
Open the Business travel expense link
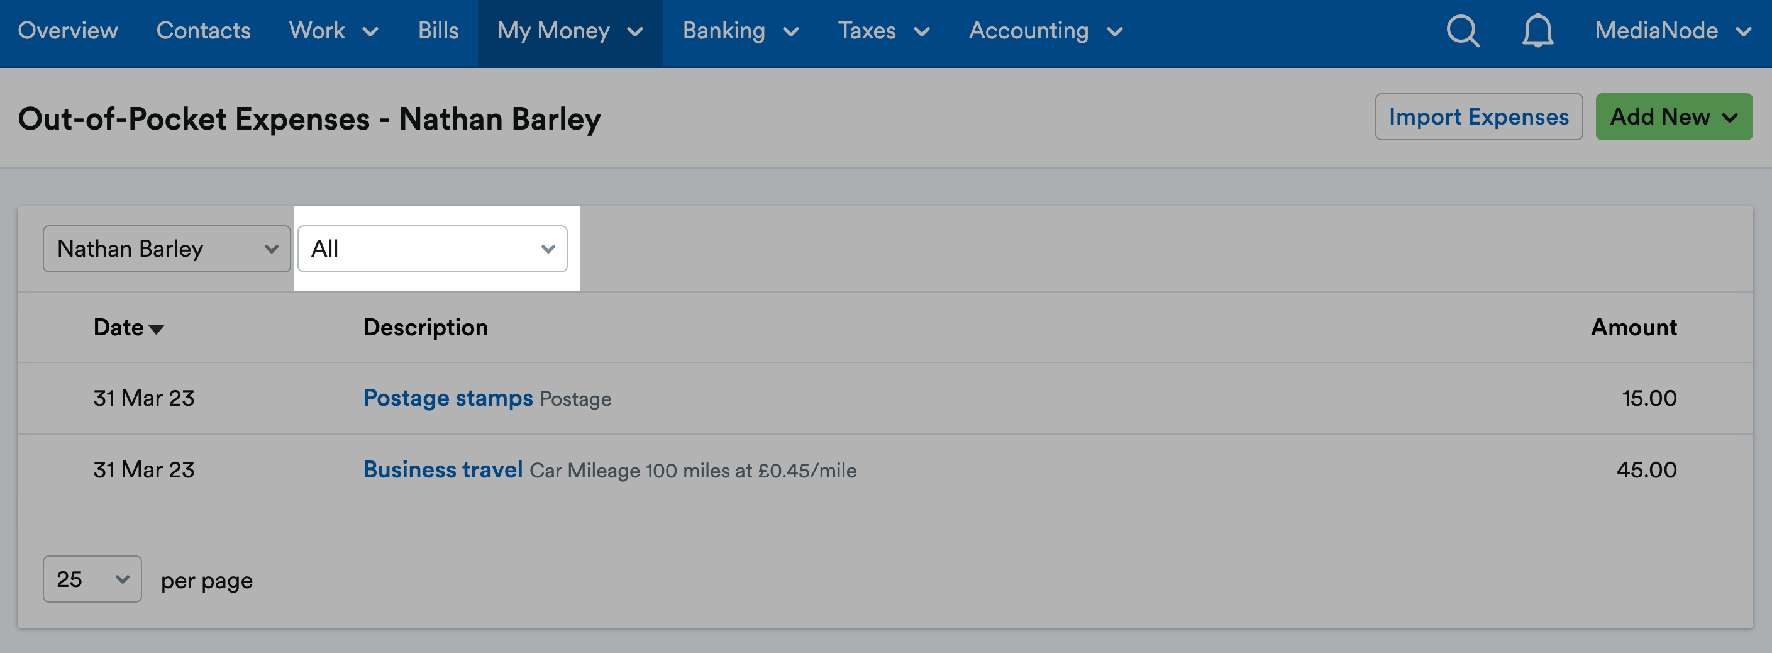click(443, 469)
